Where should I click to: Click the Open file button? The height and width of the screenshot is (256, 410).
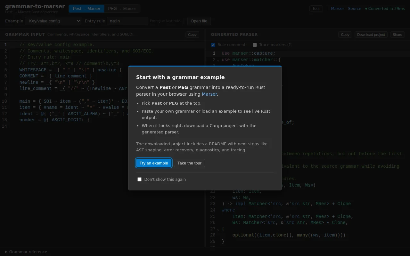pyautogui.click(x=199, y=21)
